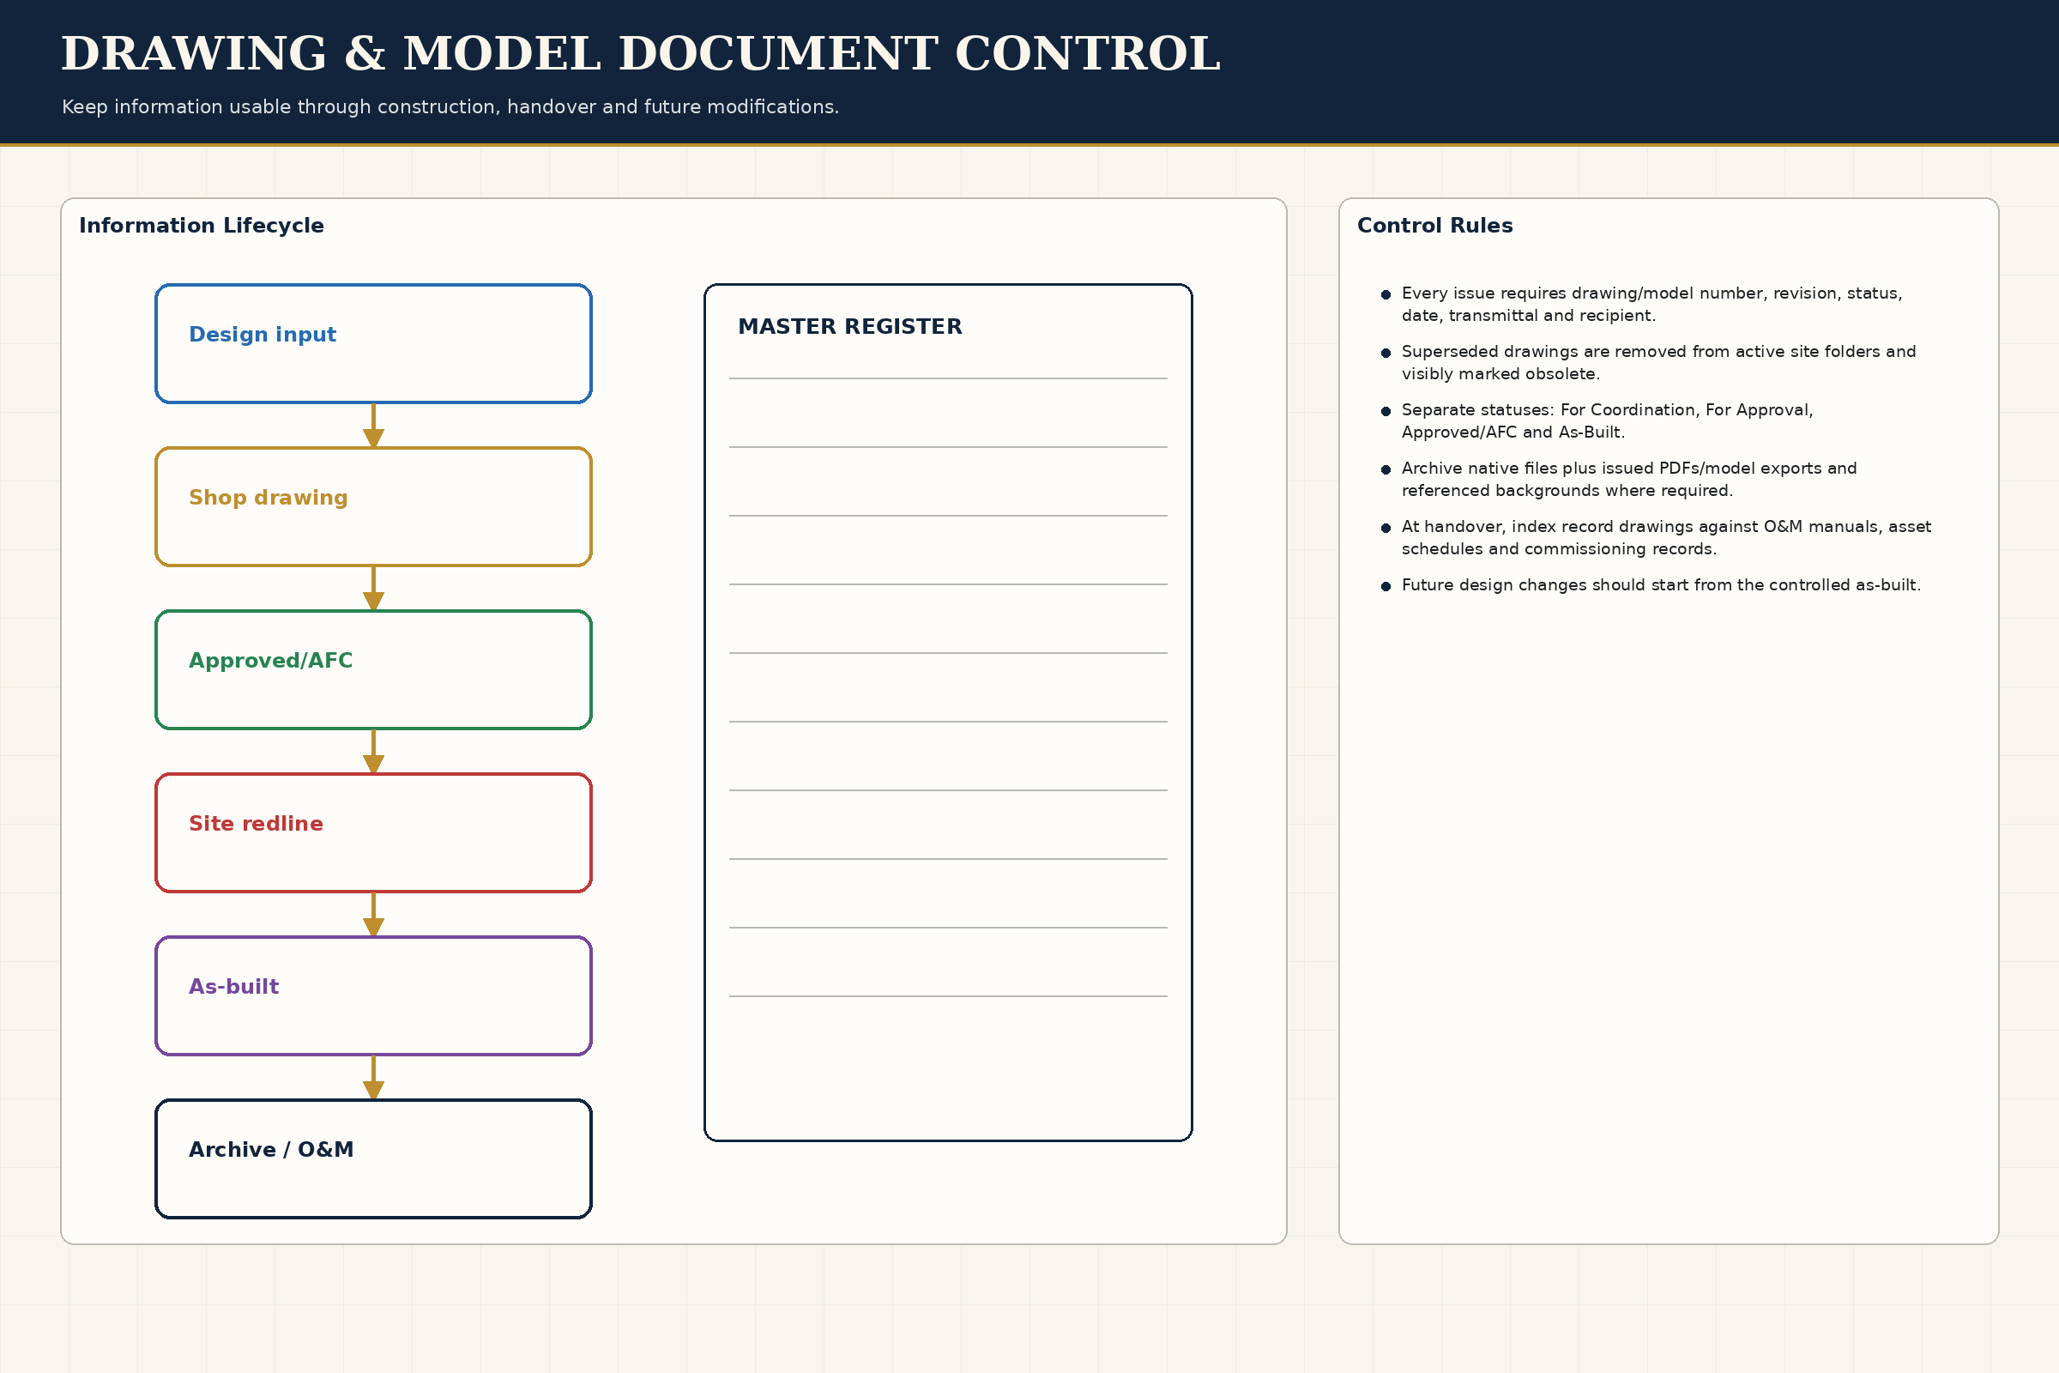The image size is (2059, 1373).
Task: Select the Site redline stage box
Action: [374, 832]
